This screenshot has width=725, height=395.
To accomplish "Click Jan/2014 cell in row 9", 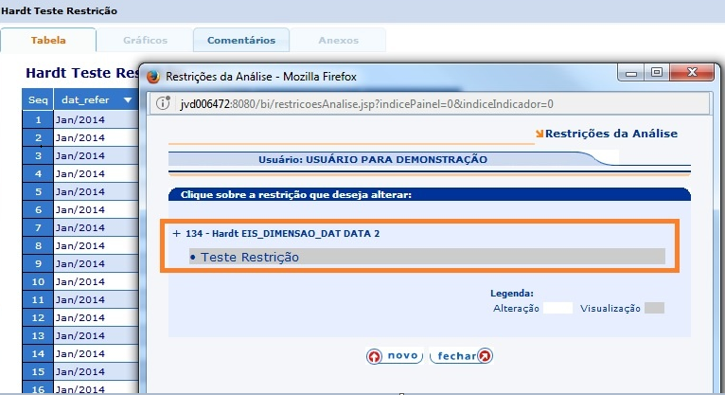I will click(97, 264).
